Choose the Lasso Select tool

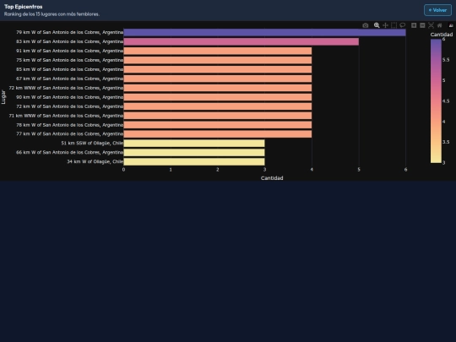coord(403,25)
